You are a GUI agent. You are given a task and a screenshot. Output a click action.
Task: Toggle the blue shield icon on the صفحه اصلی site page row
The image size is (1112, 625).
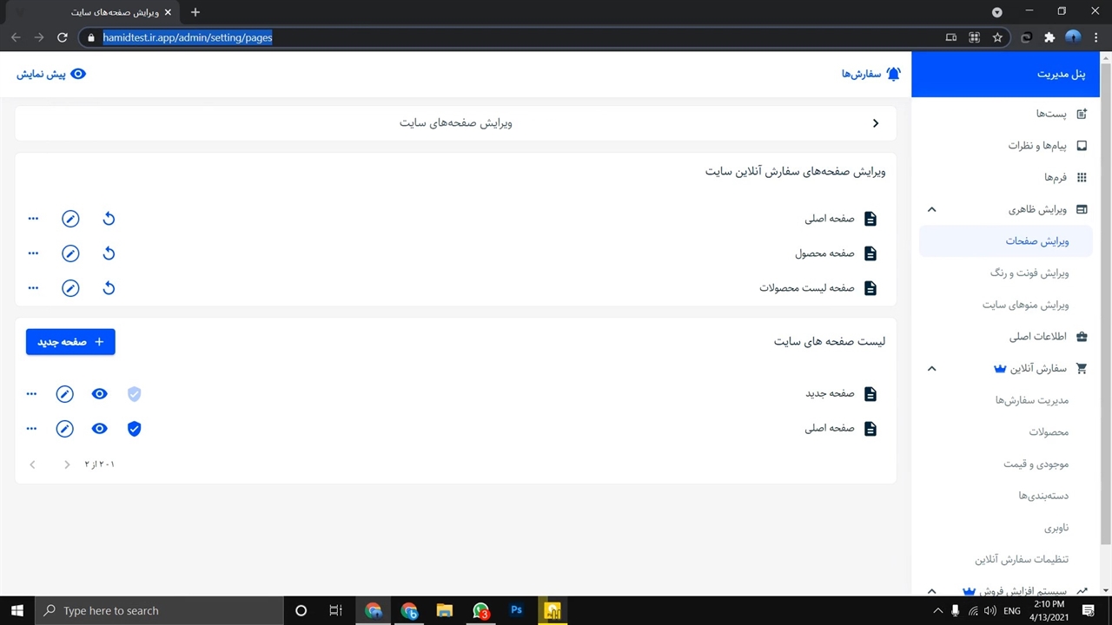pos(134,429)
